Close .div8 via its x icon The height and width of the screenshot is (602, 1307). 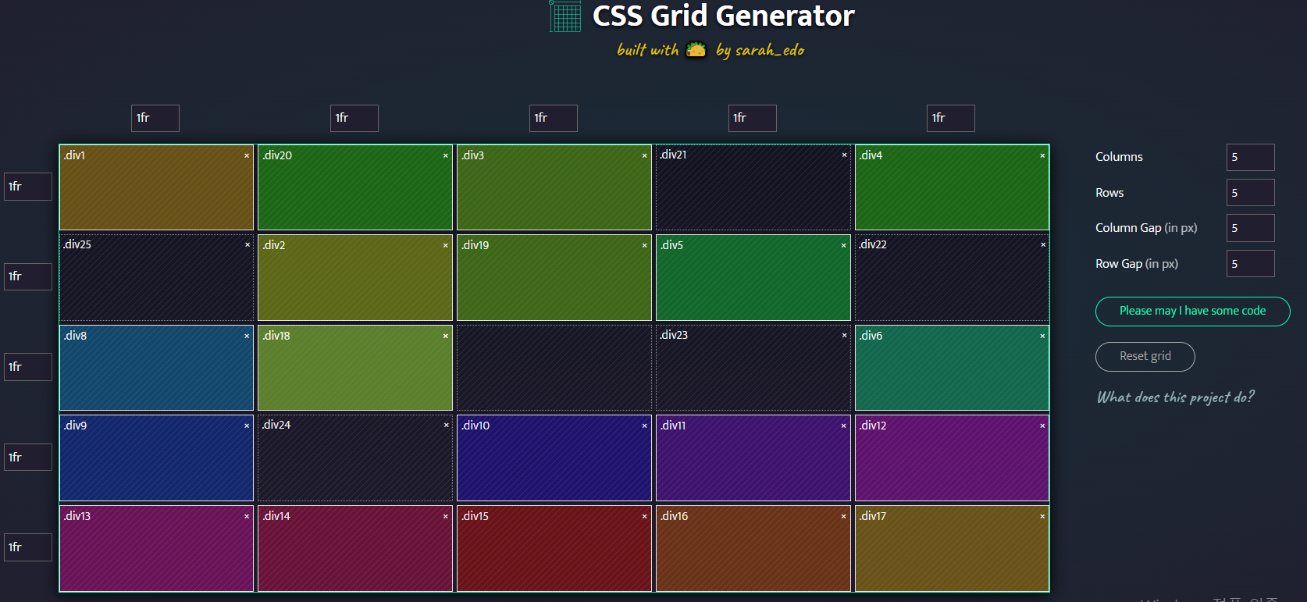point(247,336)
